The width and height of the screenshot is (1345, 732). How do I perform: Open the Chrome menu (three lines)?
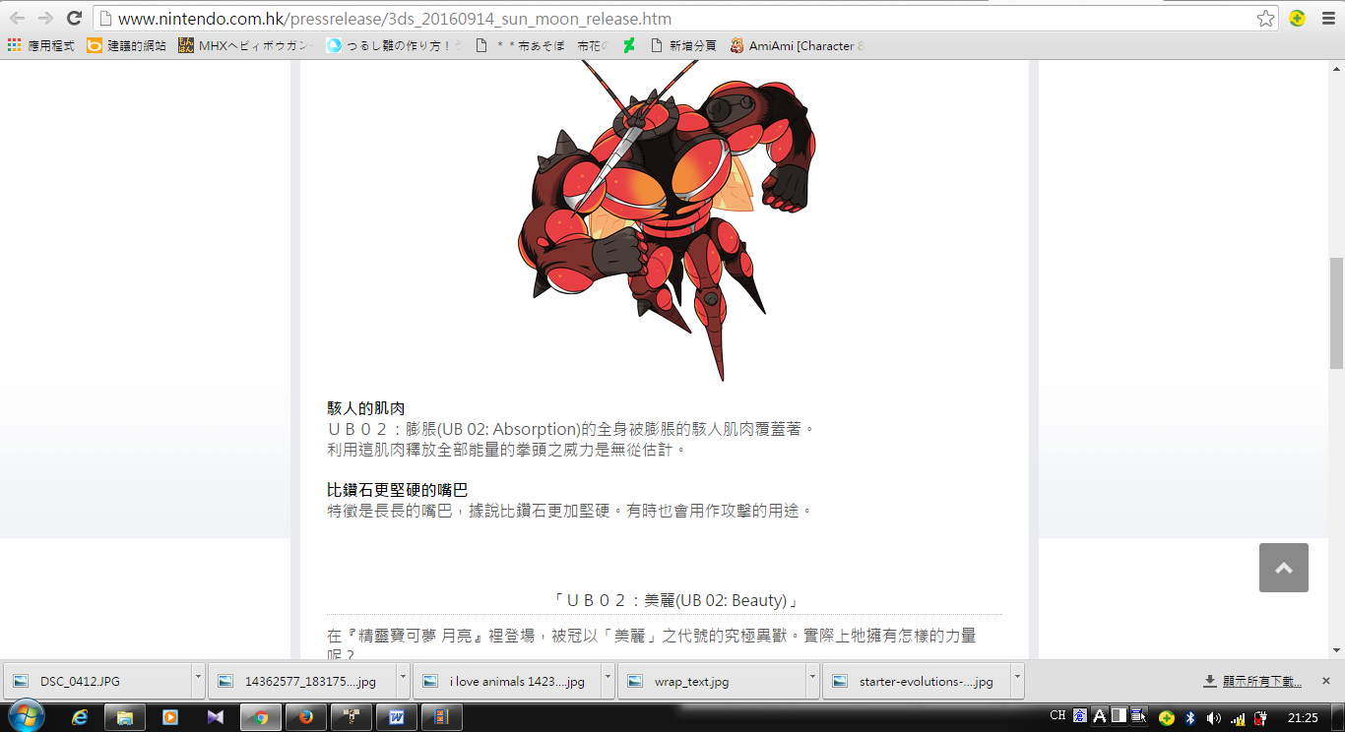point(1326,18)
